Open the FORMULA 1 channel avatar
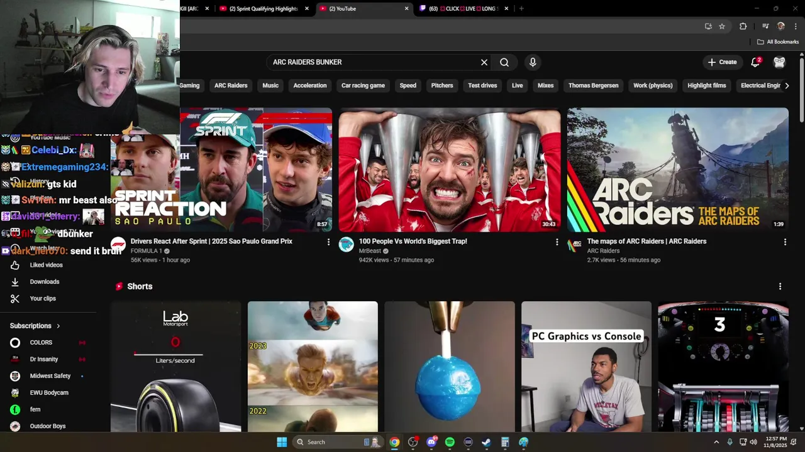Image resolution: width=805 pixels, height=452 pixels. (118, 245)
